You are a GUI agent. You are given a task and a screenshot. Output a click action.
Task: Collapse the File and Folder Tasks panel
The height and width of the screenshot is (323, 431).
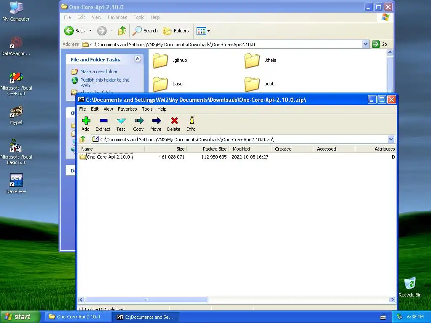coord(138,58)
